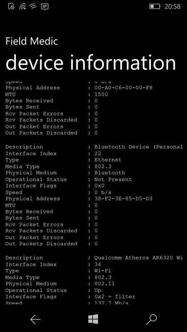
Task: Tap the Wi-Fi signal status icon
Action: pyautogui.click(x=22, y=7)
